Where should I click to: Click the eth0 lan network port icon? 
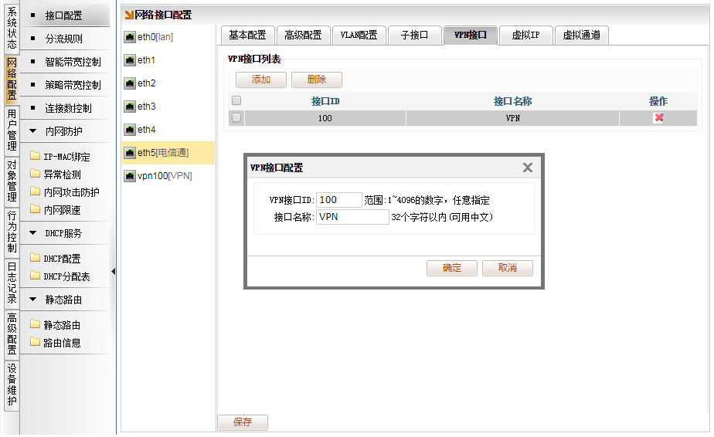(x=130, y=37)
